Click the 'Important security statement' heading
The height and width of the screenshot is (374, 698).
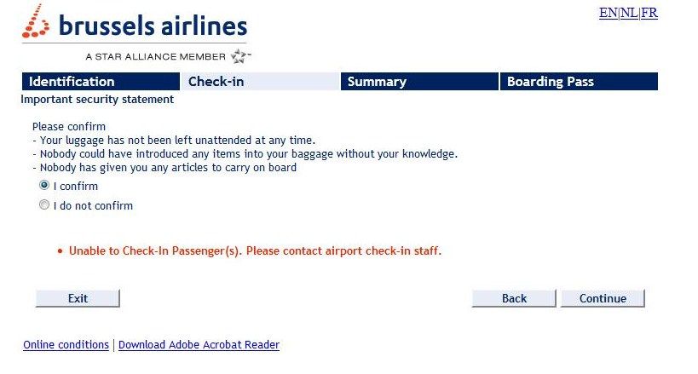pos(97,100)
